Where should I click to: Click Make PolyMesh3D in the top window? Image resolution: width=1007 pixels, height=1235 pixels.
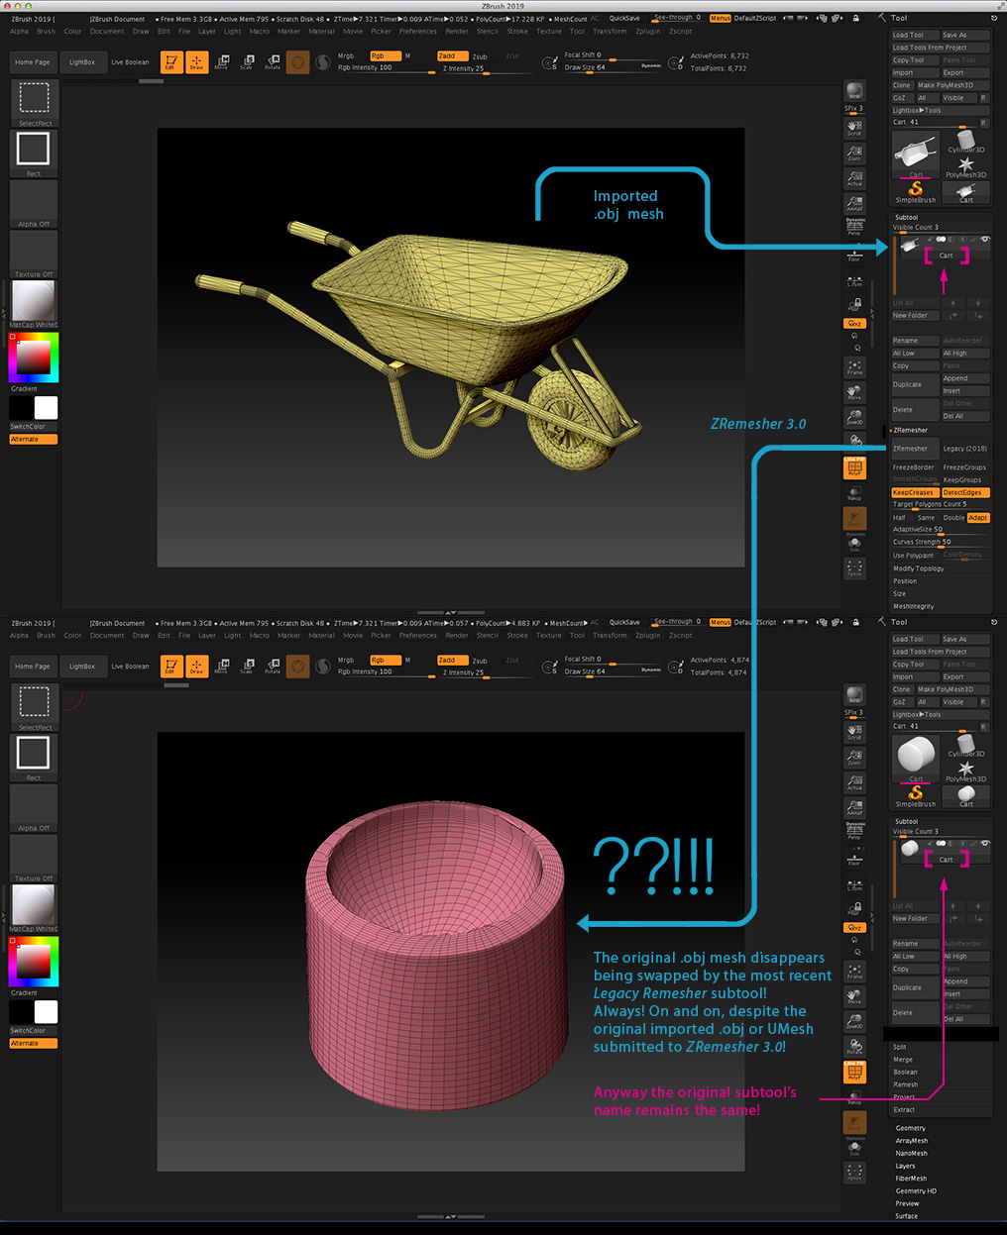click(952, 85)
